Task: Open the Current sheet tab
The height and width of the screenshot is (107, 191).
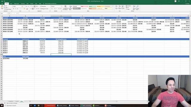Action: 17,101
